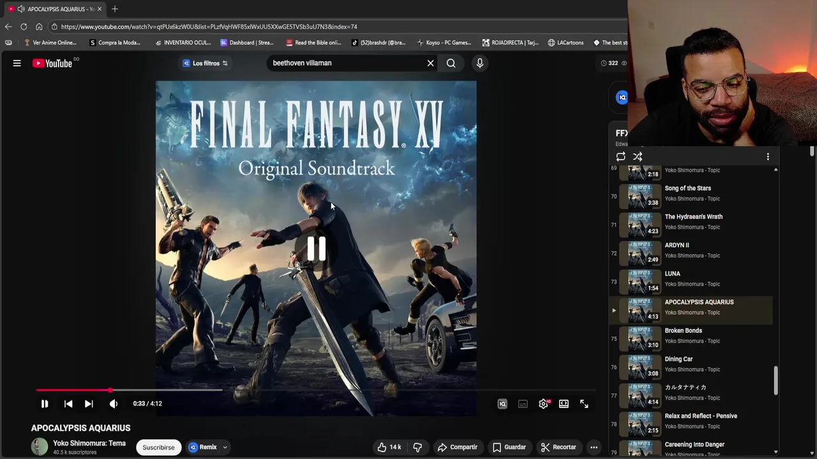Click the IQ icon in player controls

click(502, 404)
